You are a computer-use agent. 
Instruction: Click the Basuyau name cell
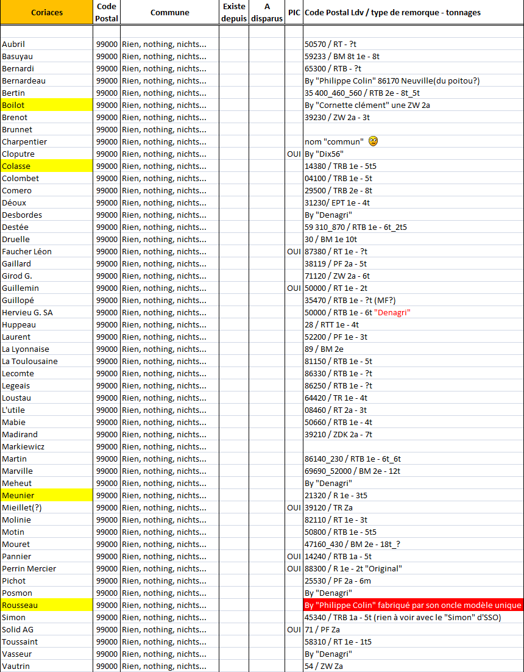(x=47, y=56)
